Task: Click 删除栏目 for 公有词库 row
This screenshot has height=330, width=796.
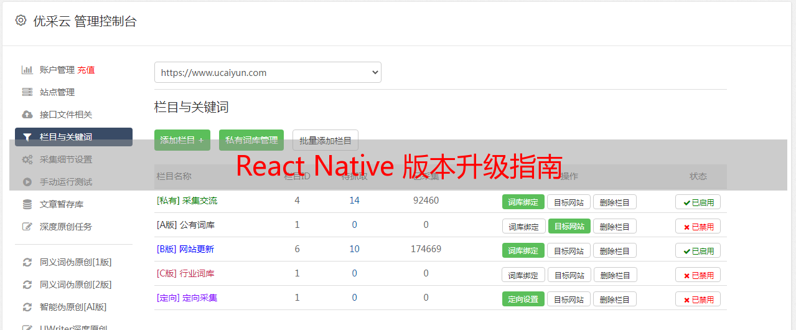Action: [615, 226]
